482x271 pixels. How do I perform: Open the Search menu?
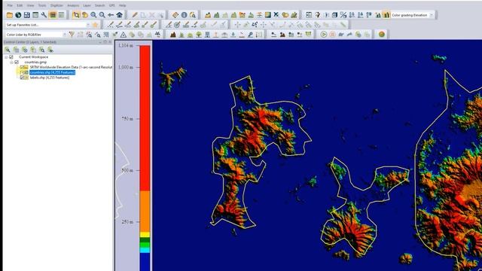(x=99, y=5)
